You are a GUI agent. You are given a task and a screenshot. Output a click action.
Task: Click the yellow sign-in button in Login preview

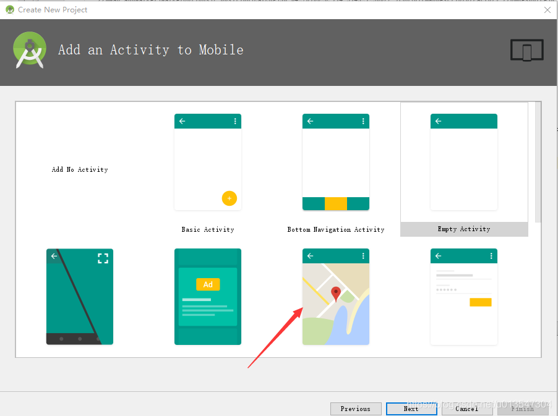[x=481, y=302]
